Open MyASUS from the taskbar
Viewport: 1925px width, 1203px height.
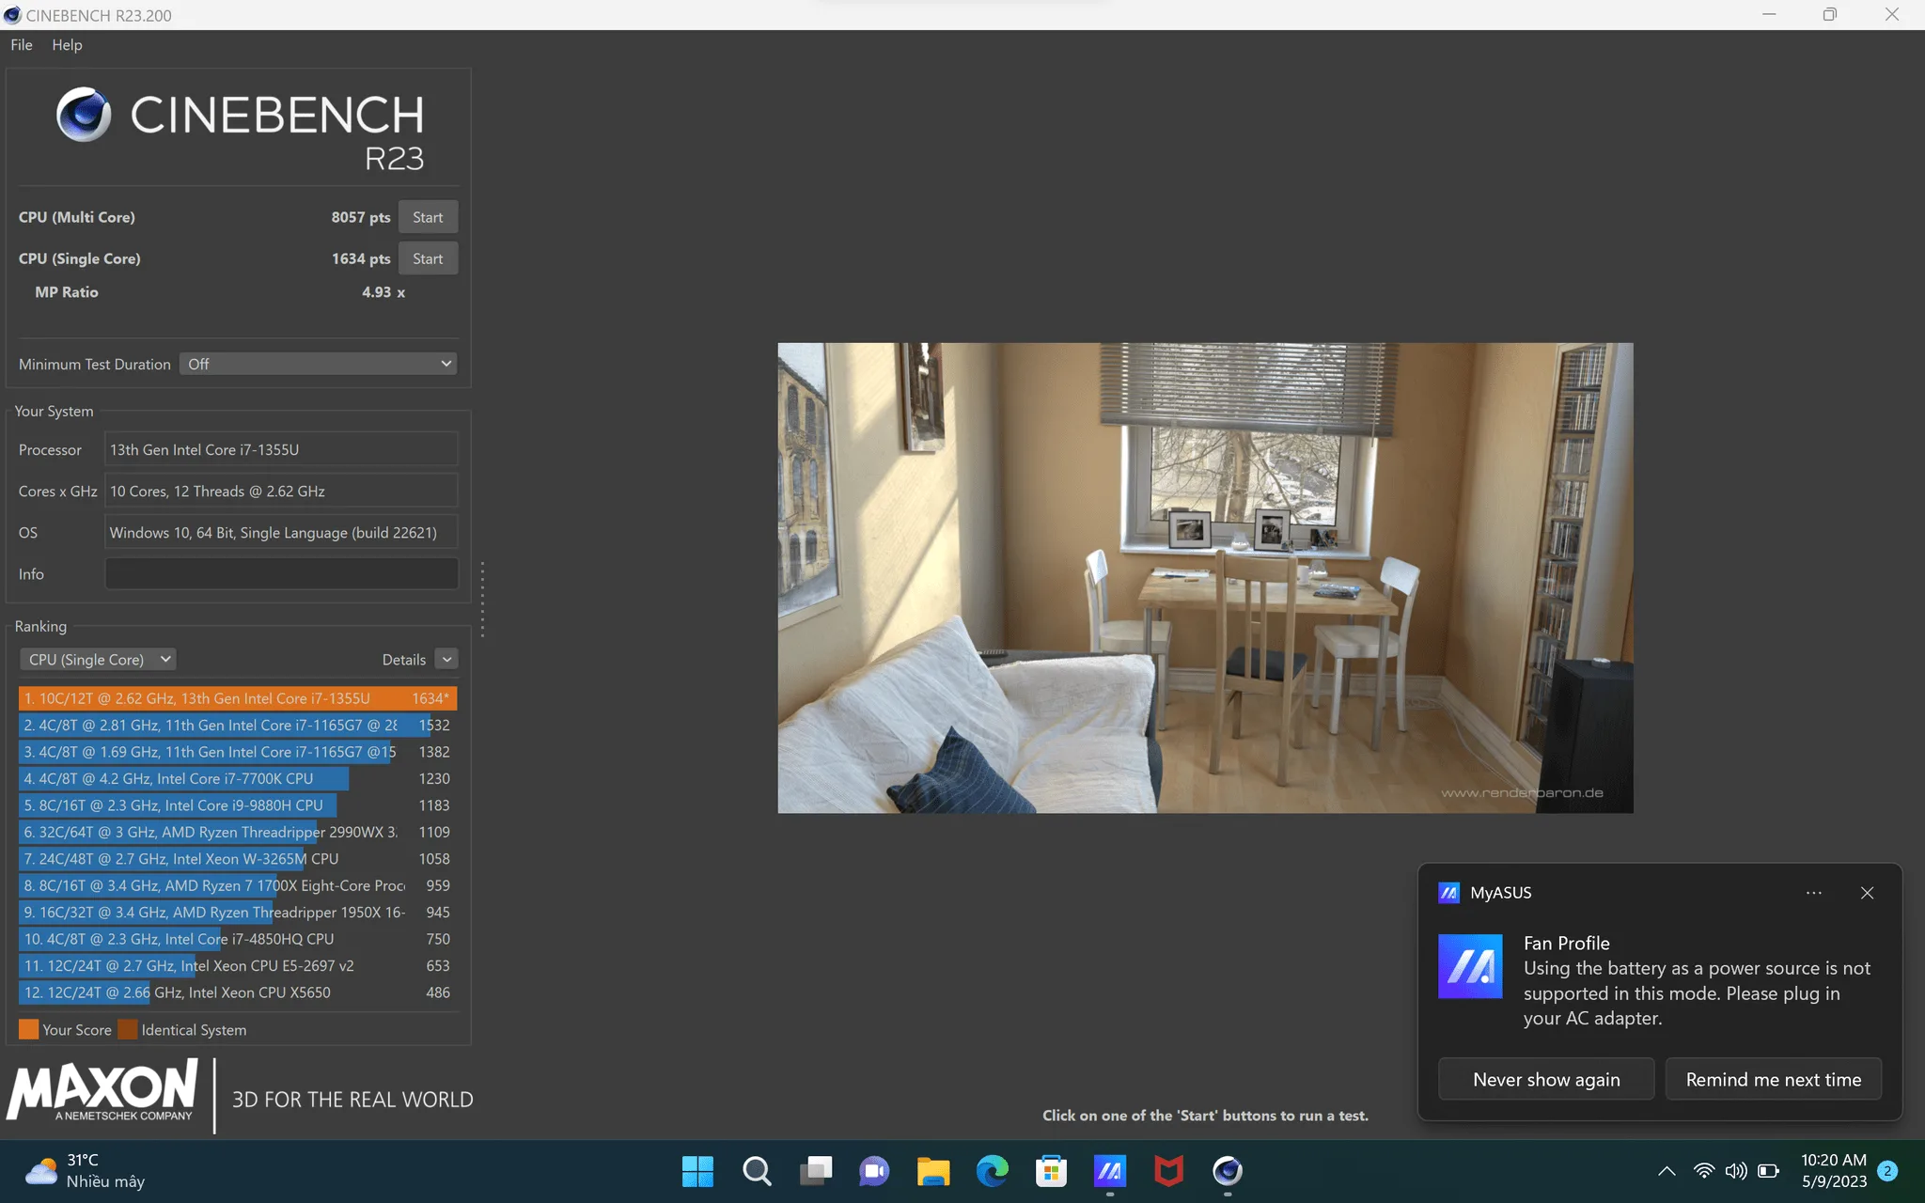coord(1110,1171)
